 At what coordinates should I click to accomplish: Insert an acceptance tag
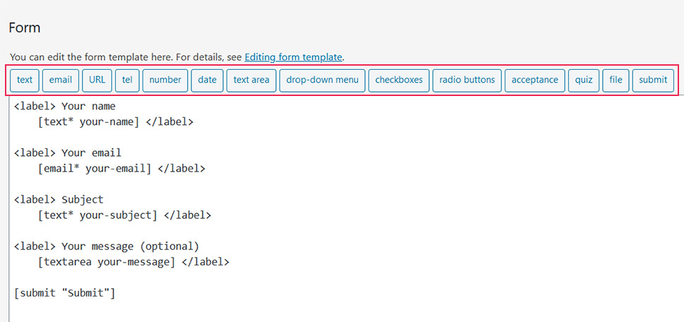click(x=535, y=80)
